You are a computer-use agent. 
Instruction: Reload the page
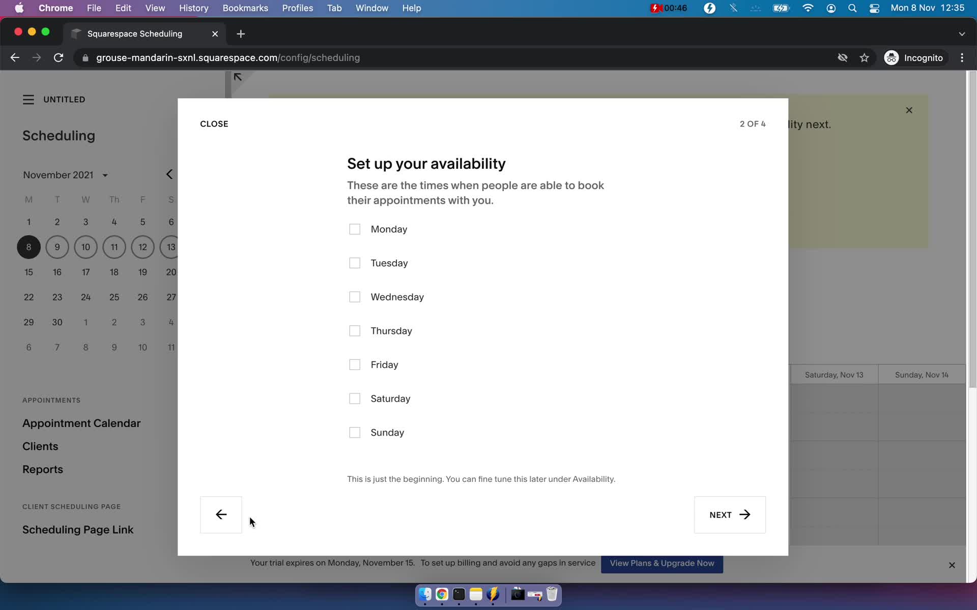tap(59, 58)
